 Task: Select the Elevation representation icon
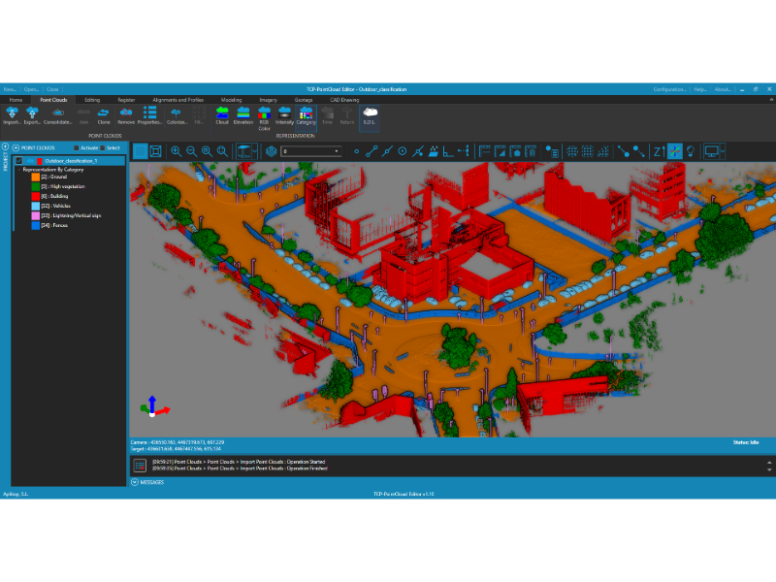243,114
